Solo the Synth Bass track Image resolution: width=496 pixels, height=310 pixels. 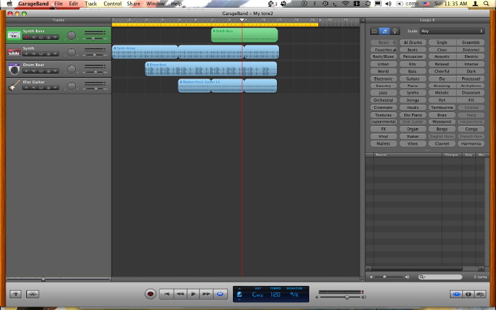point(41,37)
